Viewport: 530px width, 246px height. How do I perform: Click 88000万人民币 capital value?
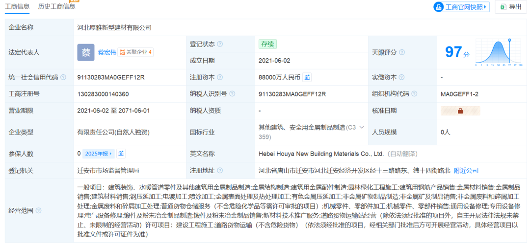[x=279, y=77]
